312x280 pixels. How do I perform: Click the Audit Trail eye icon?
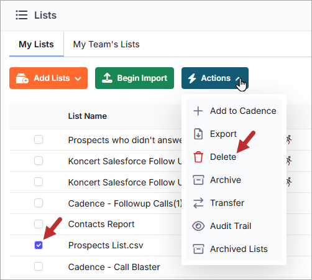tap(198, 226)
